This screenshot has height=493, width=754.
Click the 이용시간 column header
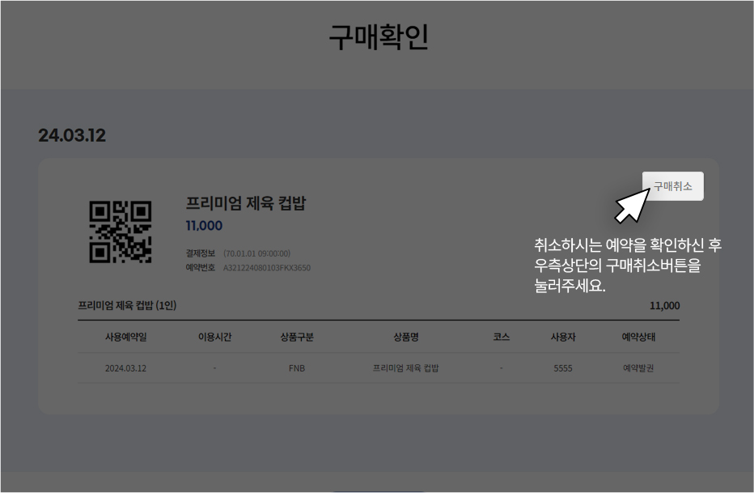tap(214, 337)
